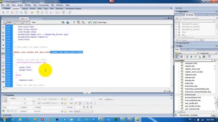Click Preview in Browser globe icon

tap(68, 22)
